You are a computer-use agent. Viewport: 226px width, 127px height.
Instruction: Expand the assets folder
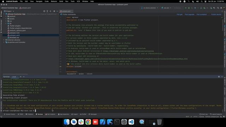pos(6,19)
